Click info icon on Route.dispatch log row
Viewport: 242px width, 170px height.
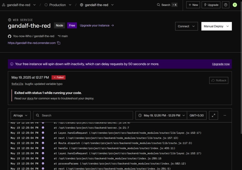(43, 143)
